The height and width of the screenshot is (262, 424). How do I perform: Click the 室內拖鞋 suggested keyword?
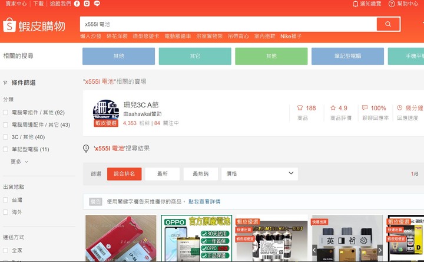tap(265, 37)
